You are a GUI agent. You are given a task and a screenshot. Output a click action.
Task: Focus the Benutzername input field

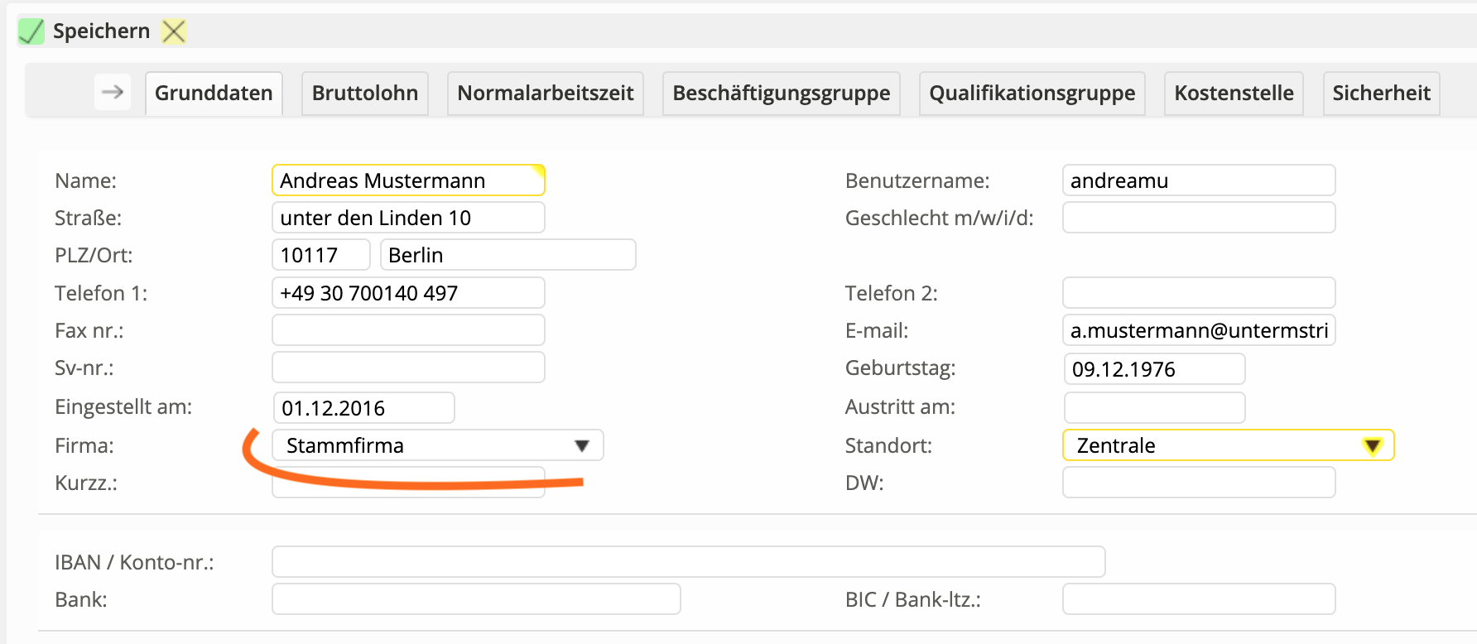[x=1198, y=180]
